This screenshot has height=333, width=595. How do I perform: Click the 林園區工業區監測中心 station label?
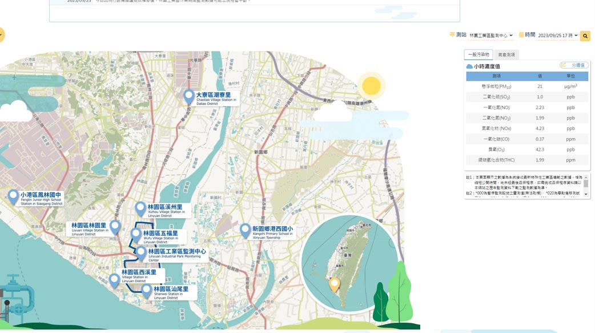[x=177, y=251]
